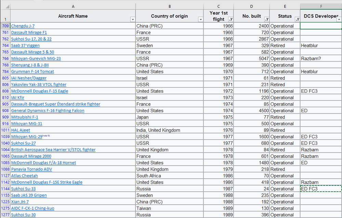Select the empty DCS Developer cell for Chengdu J-7
The height and width of the screenshot is (218, 342).
pos(321,26)
